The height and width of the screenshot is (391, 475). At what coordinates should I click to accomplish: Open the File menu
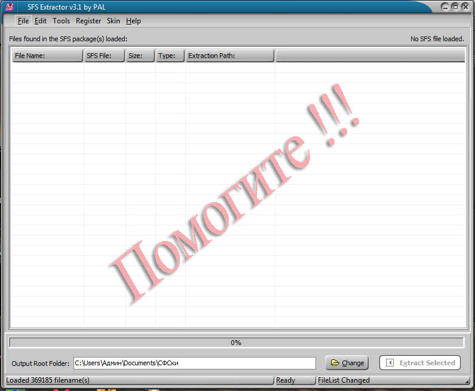(23, 21)
